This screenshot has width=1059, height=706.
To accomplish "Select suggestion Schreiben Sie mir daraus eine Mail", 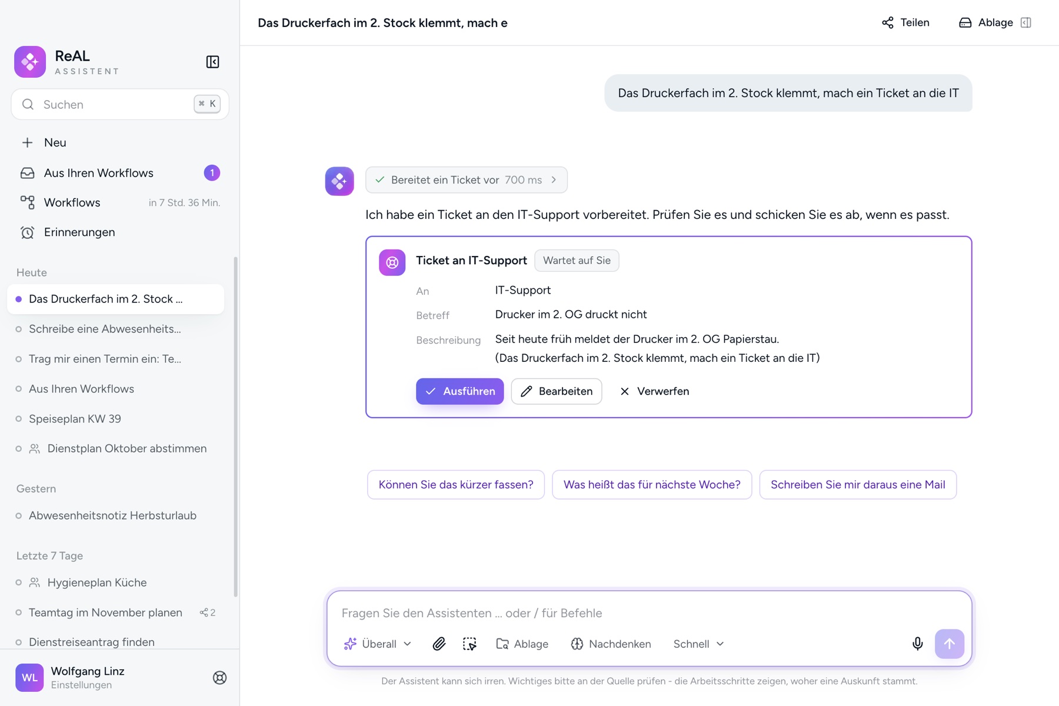I will pyautogui.click(x=858, y=485).
